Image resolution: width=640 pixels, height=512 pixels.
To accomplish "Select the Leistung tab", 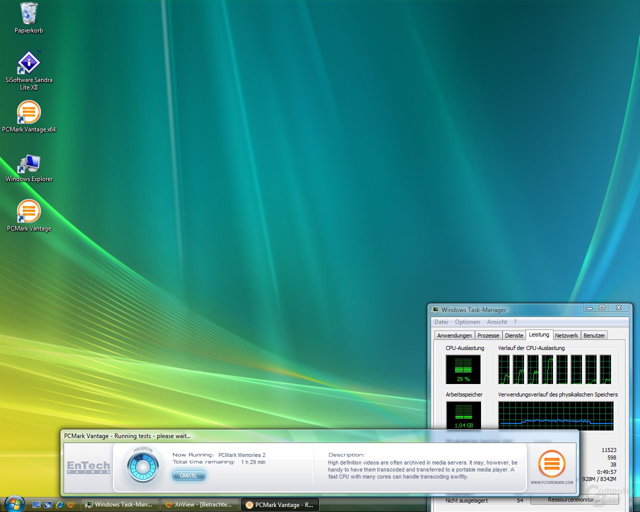I will [539, 334].
